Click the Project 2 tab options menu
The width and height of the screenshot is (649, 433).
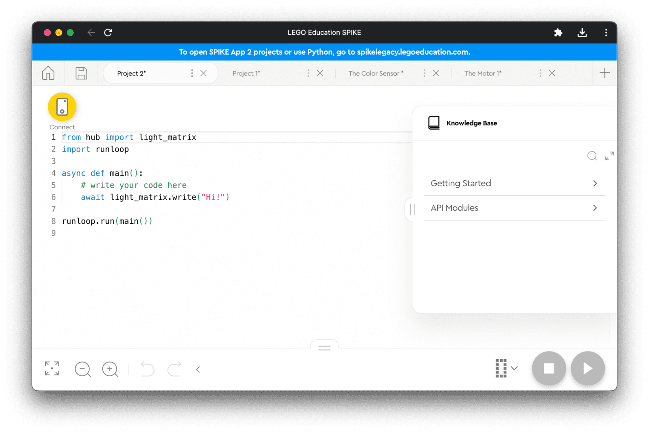click(192, 73)
